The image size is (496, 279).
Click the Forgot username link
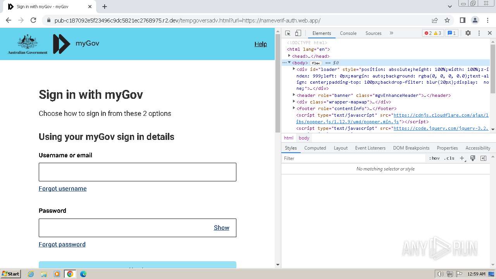pyautogui.click(x=62, y=188)
